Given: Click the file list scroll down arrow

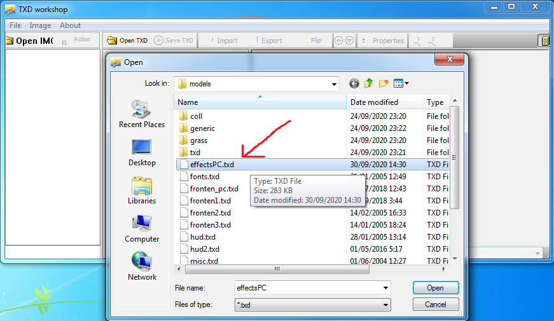Looking at the screenshot, I should 455,259.
